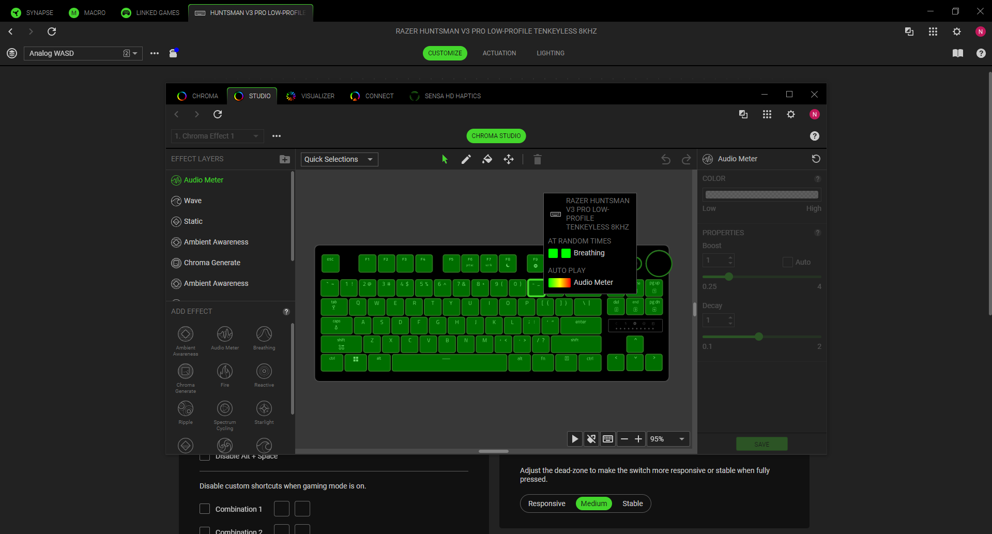Switch to SENSA HD HAPTICS tab

tap(446, 96)
